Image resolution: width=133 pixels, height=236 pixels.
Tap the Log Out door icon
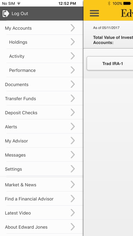point(6,14)
